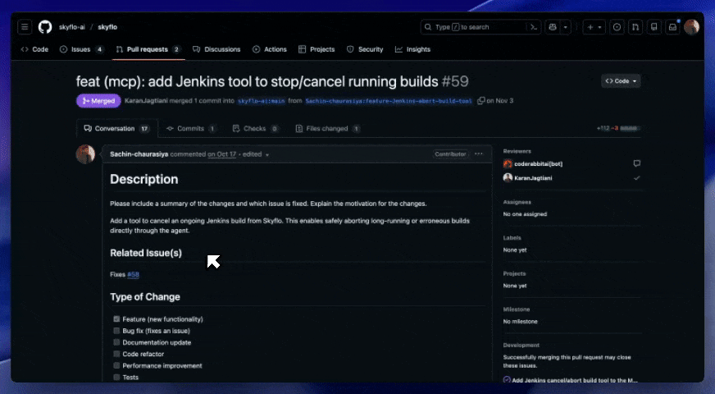Toggle the Feature (new functionality) checkbox
The height and width of the screenshot is (394, 715).
point(116,319)
